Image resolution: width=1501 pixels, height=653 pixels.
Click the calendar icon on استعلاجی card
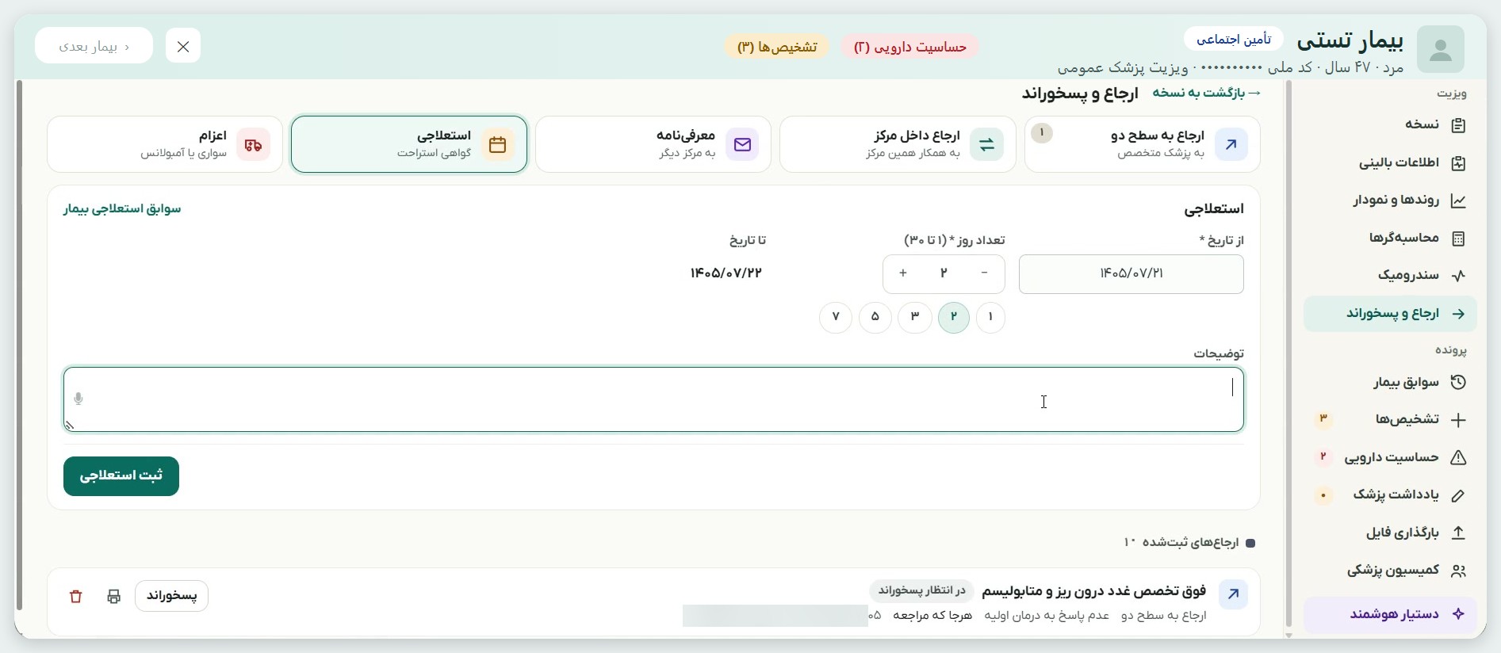[498, 145]
